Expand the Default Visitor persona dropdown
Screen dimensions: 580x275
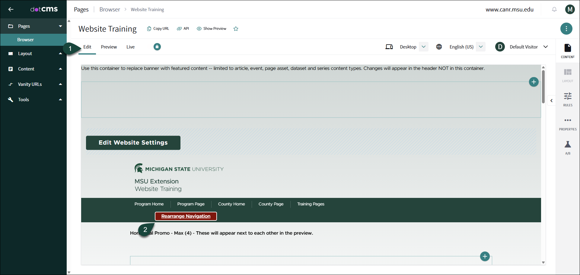[x=545, y=47]
